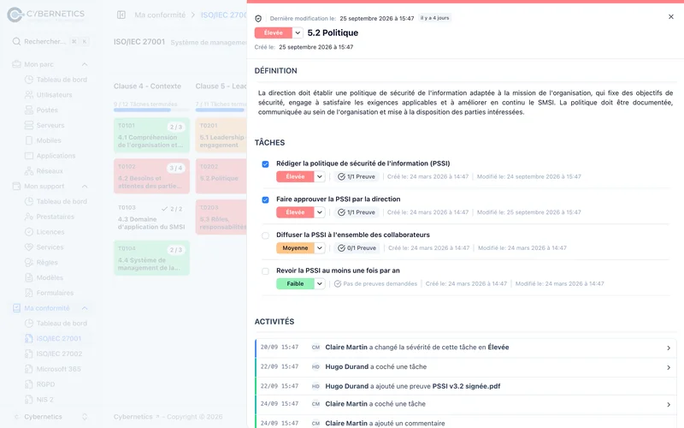Check Diffuser la PSSI à l'ensemble task
Viewport: 684px width, 428px height.
(x=265, y=236)
